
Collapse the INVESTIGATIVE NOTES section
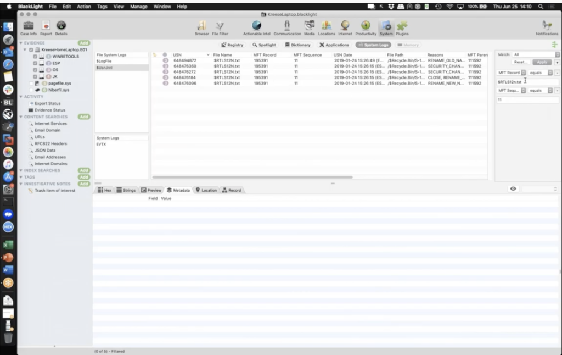point(21,184)
